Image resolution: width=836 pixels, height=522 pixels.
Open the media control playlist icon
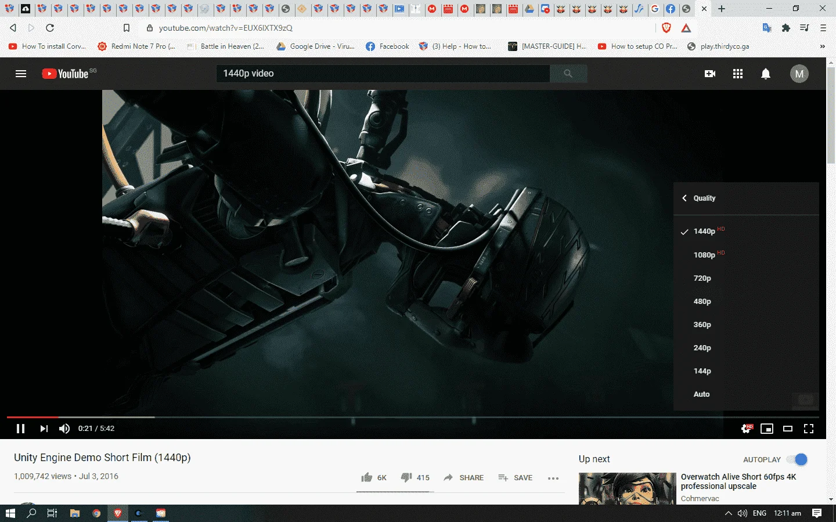coord(805,28)
